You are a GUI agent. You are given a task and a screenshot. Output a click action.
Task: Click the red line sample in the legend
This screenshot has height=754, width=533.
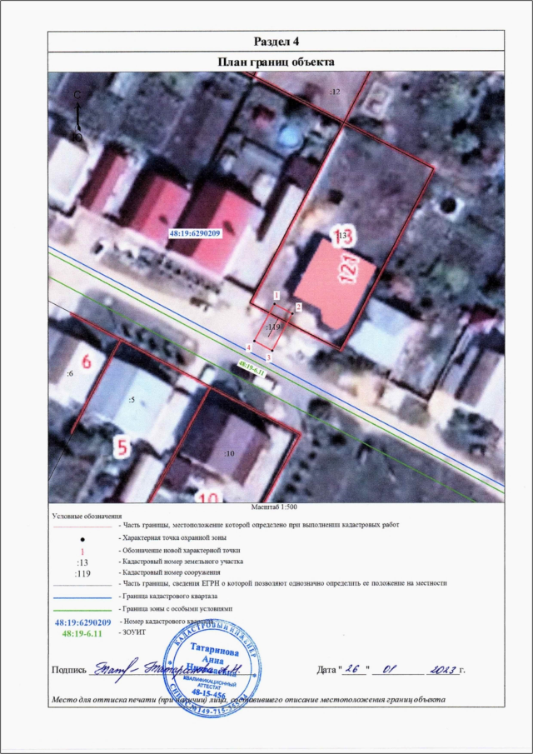(82, 527)
